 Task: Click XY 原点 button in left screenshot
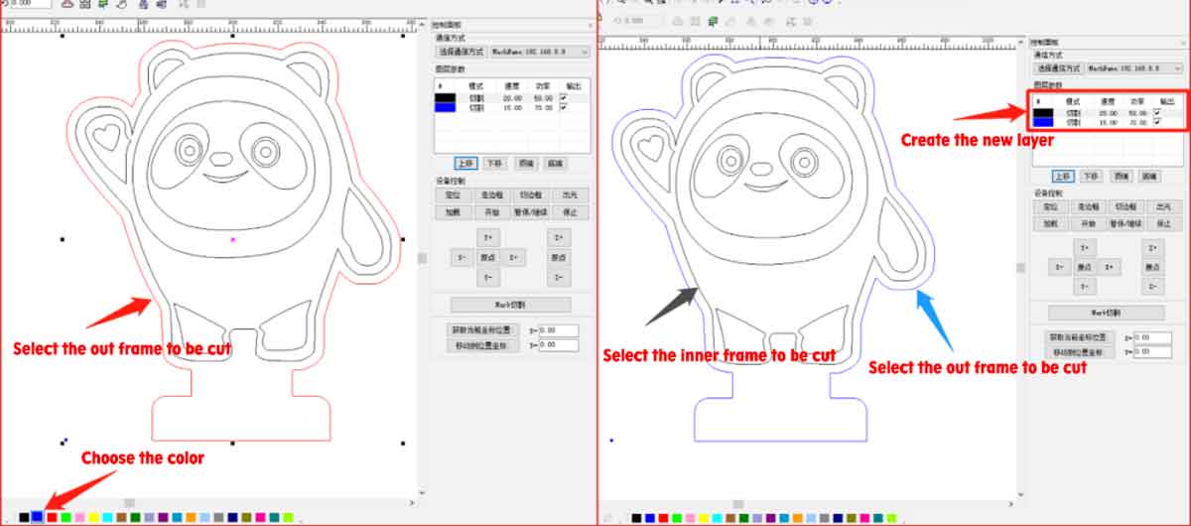487,257
